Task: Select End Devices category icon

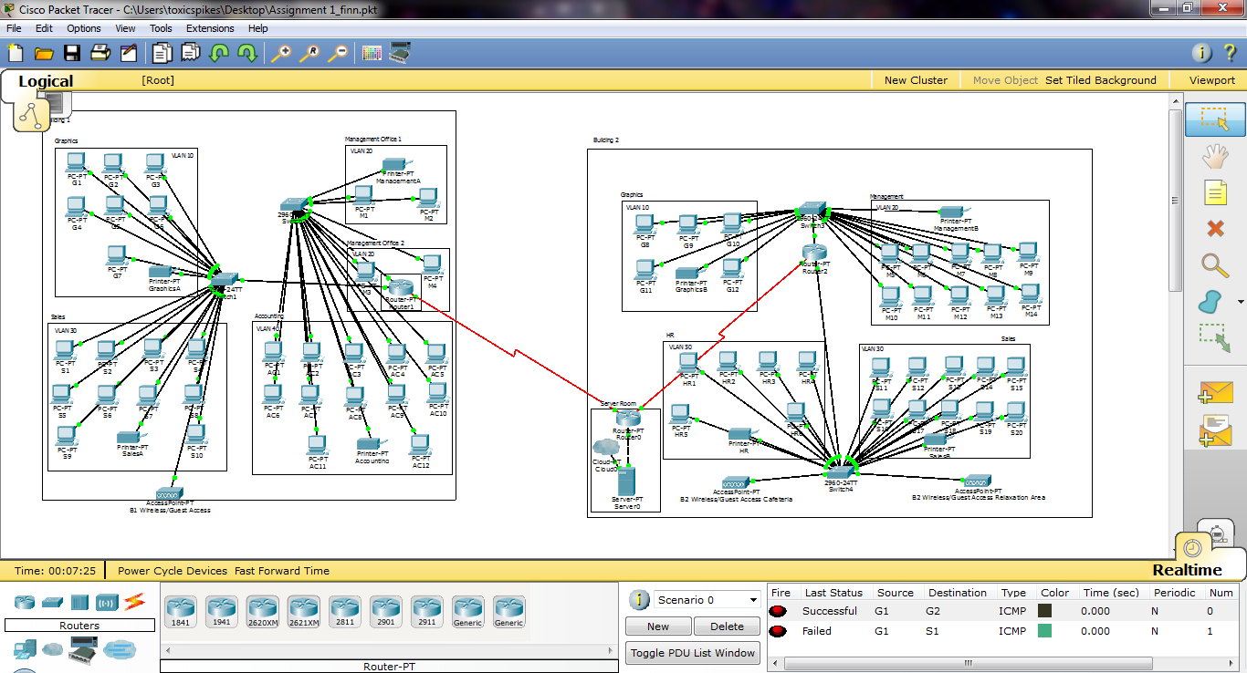Action: pos(25,649)
